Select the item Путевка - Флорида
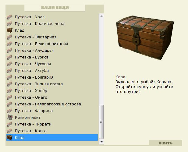The image size is (188, 152). pyautogui.click(x=34, y=111)
